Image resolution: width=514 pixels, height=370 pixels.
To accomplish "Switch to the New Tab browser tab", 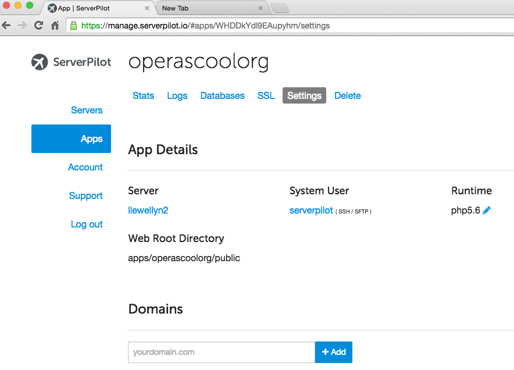I will pos(212,8).
